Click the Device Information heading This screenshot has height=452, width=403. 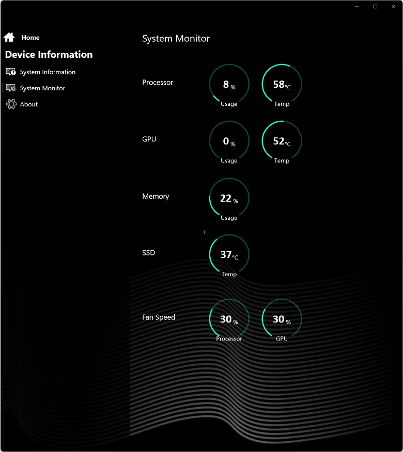pyautogui.click(x=49, y=55)
